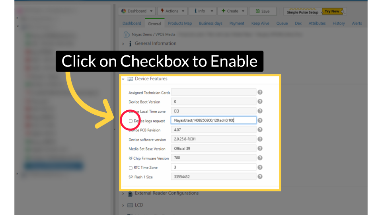Open the Actions dropdown menu
The height and width of the screenshot is (215, 382).
pyautogui.click(x=172, y=11)
